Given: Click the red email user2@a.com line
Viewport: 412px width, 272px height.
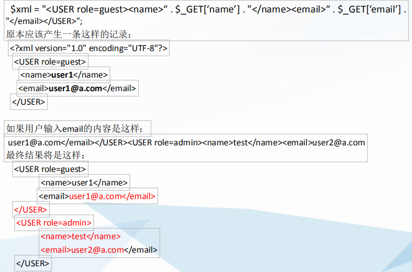Looking at the screenshot, I should pos(99,250).
